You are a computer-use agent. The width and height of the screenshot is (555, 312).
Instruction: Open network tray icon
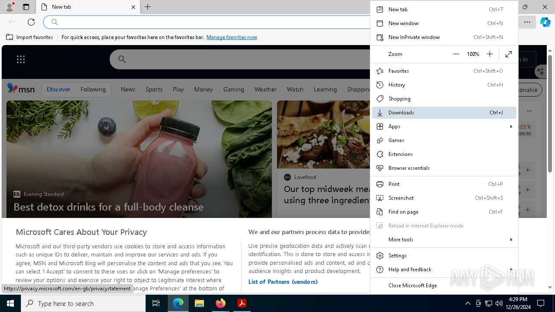pos(489,303)
